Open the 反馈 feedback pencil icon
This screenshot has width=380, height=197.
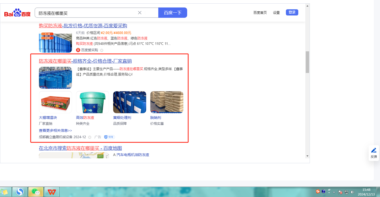[x=374, y=150]
